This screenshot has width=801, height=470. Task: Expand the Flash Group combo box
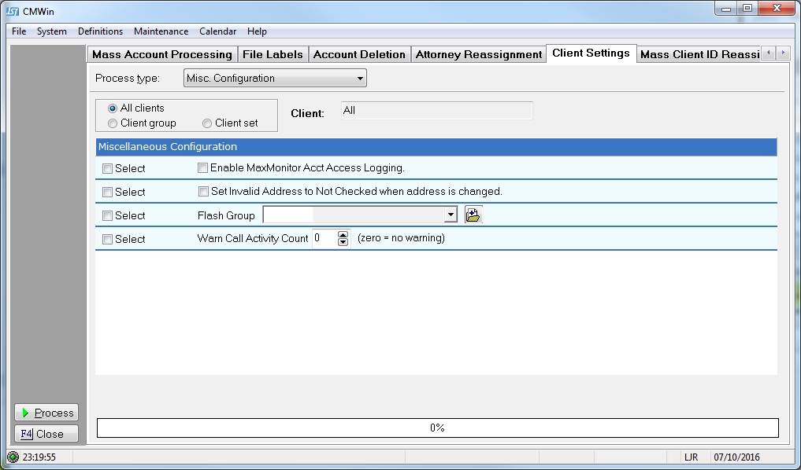451,215
